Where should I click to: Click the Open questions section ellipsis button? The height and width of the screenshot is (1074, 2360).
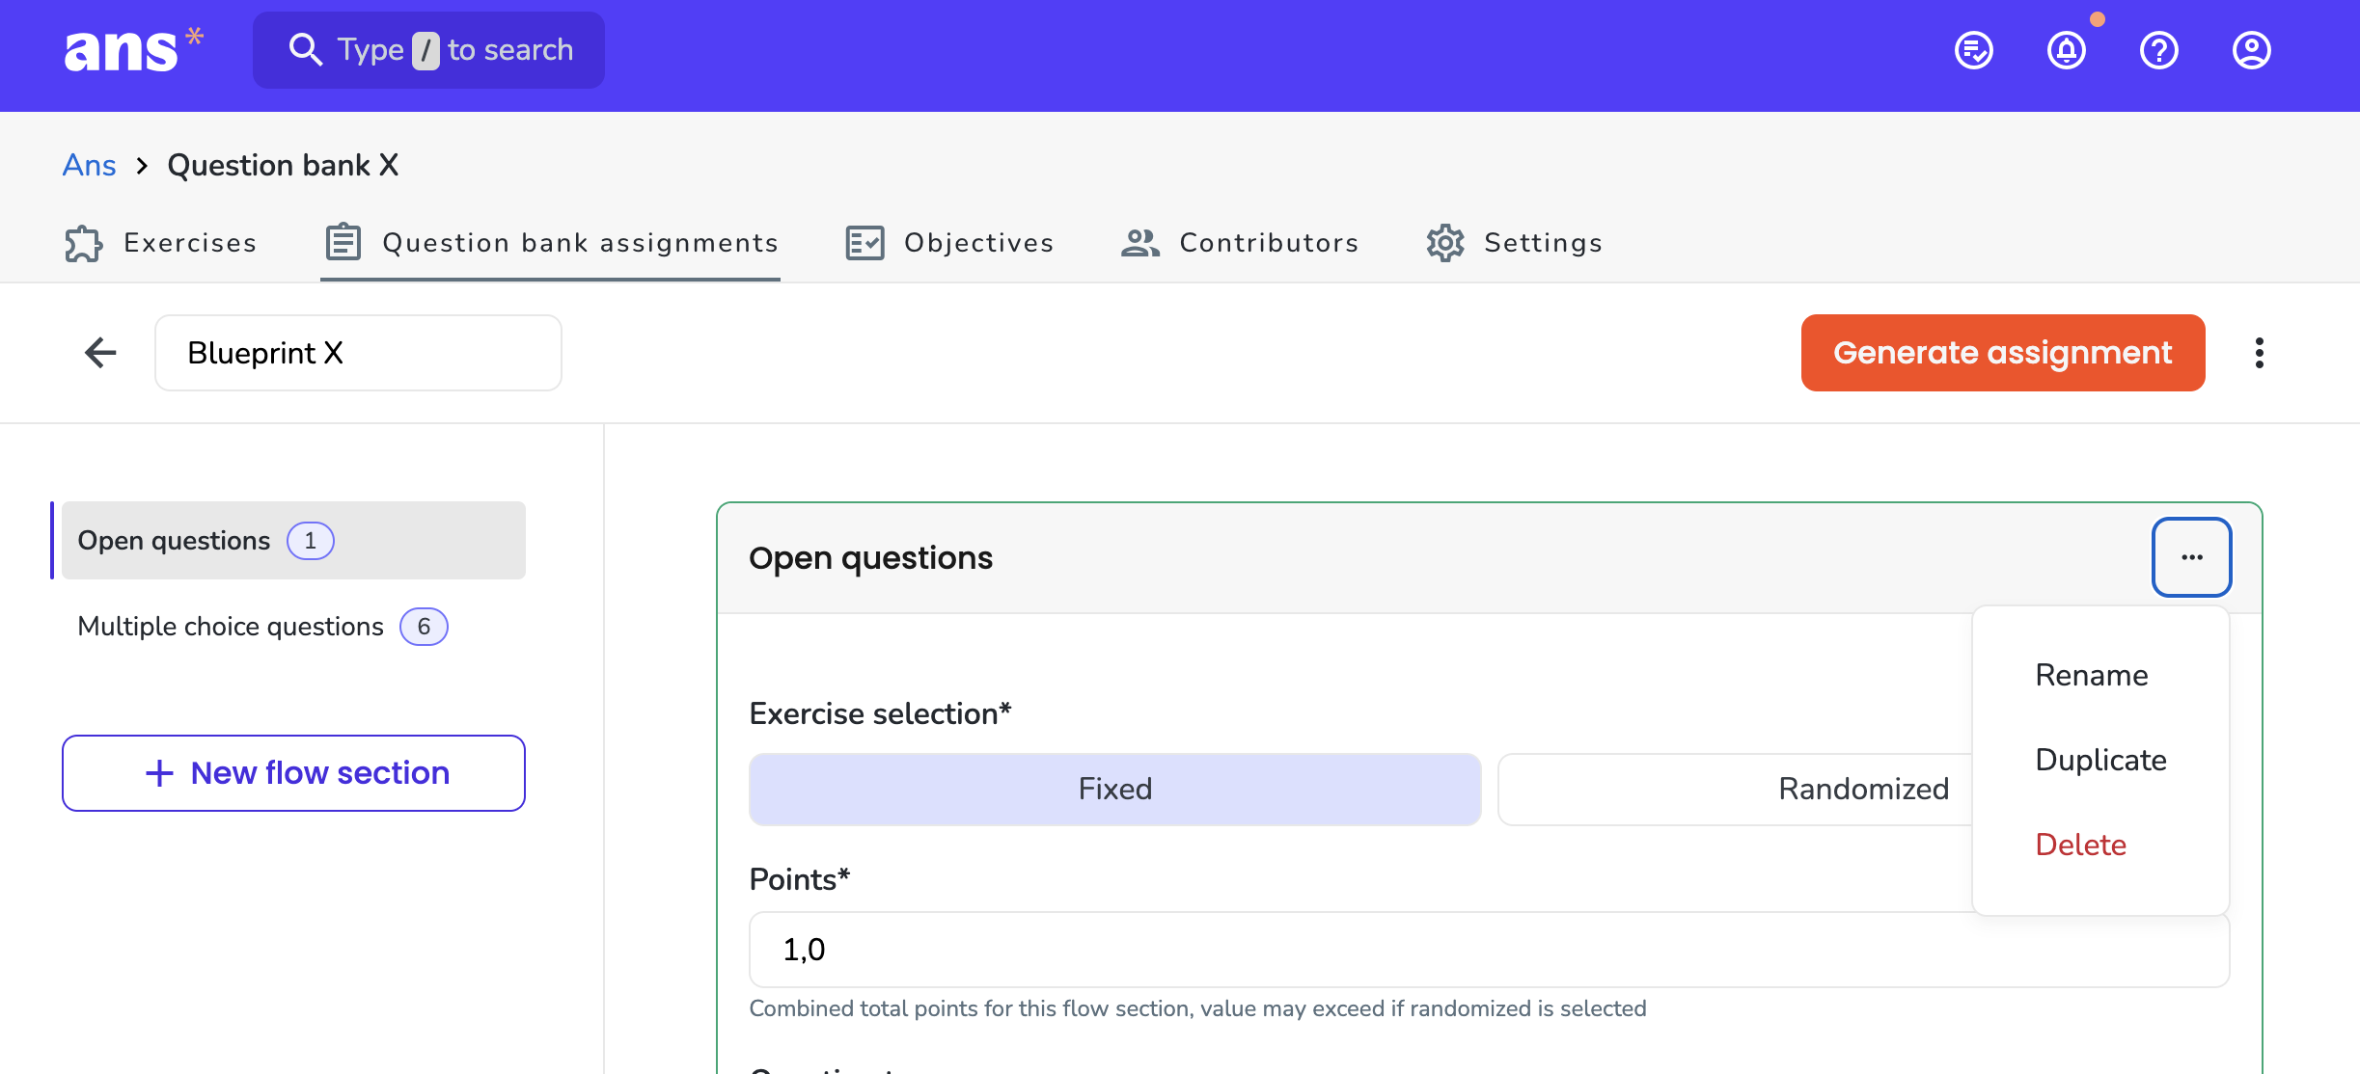point(2191,557)
